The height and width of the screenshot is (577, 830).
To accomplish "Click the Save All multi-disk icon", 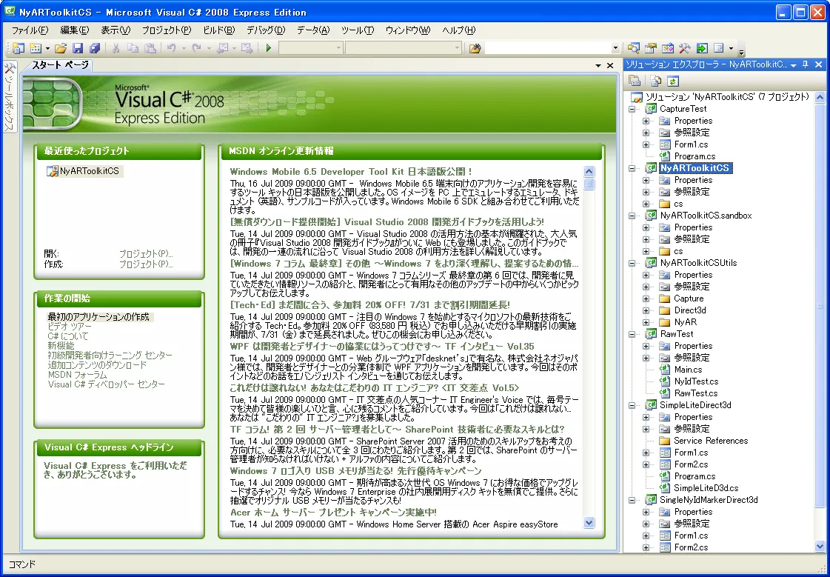I will (x=95, y=48).
